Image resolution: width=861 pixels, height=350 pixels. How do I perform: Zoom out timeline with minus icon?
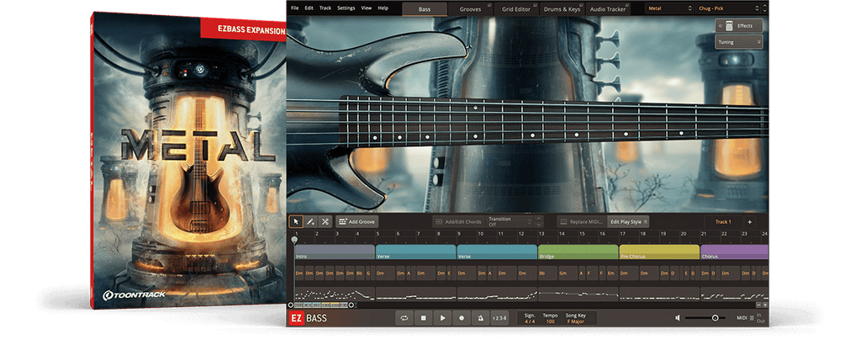pyautogui.click(x=758, y=305)
